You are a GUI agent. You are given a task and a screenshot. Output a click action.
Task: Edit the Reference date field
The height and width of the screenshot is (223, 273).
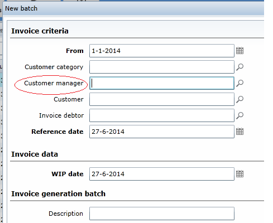pos(162,132)
